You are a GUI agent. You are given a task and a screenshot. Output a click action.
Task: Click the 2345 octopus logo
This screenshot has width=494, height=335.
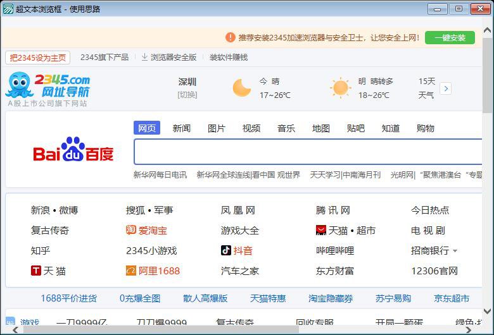19,85
